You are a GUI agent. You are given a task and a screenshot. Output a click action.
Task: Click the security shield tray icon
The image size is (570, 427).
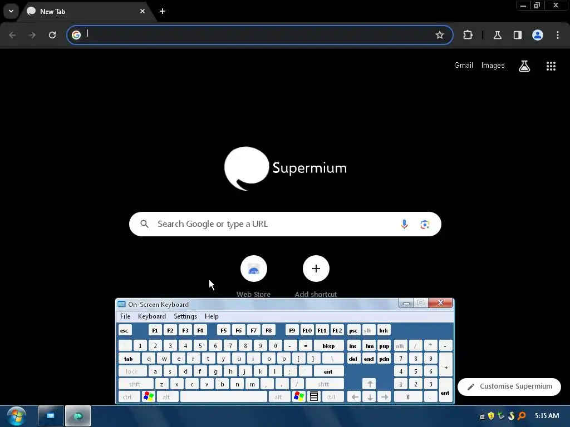[x=491, y=416]
